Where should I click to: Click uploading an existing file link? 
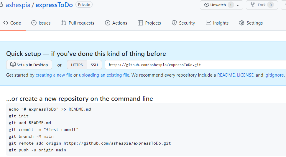[x=104, y=75]
